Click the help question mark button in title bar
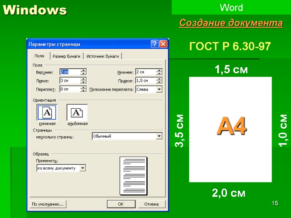 point(155,44)
